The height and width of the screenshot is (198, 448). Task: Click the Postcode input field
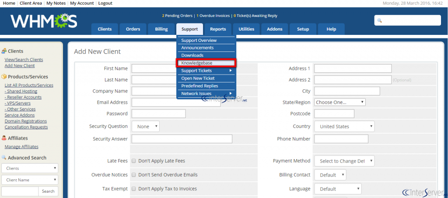[x=334, y=114]
